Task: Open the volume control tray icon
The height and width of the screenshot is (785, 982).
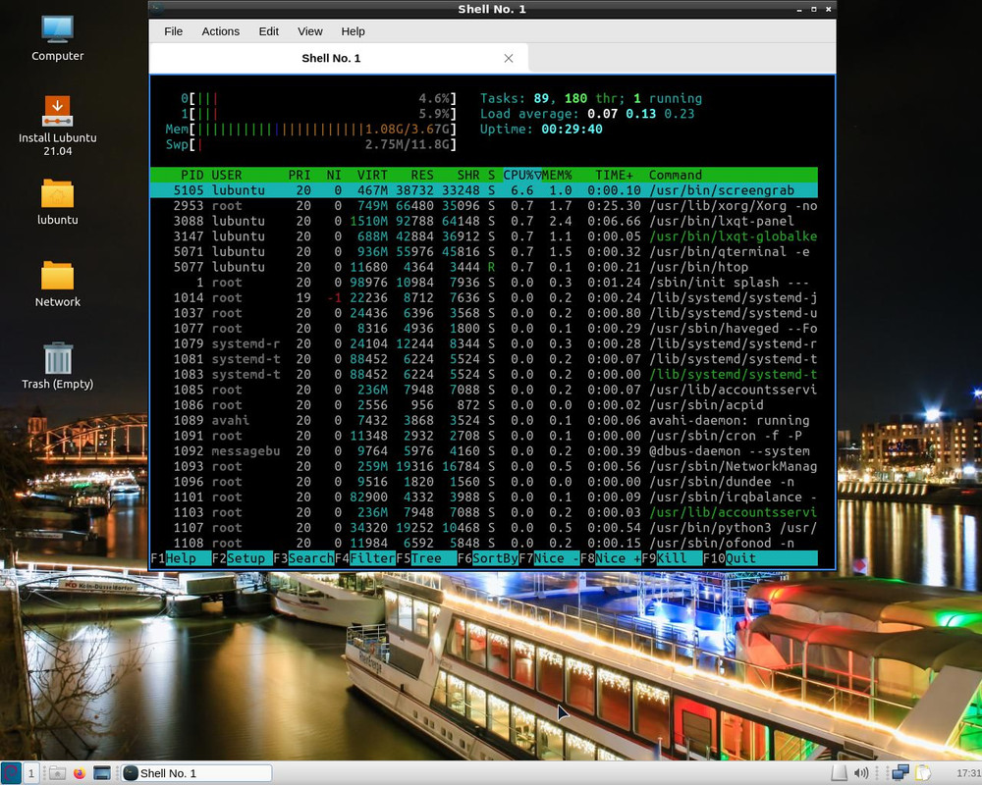Action: click(x=862, y=773)
